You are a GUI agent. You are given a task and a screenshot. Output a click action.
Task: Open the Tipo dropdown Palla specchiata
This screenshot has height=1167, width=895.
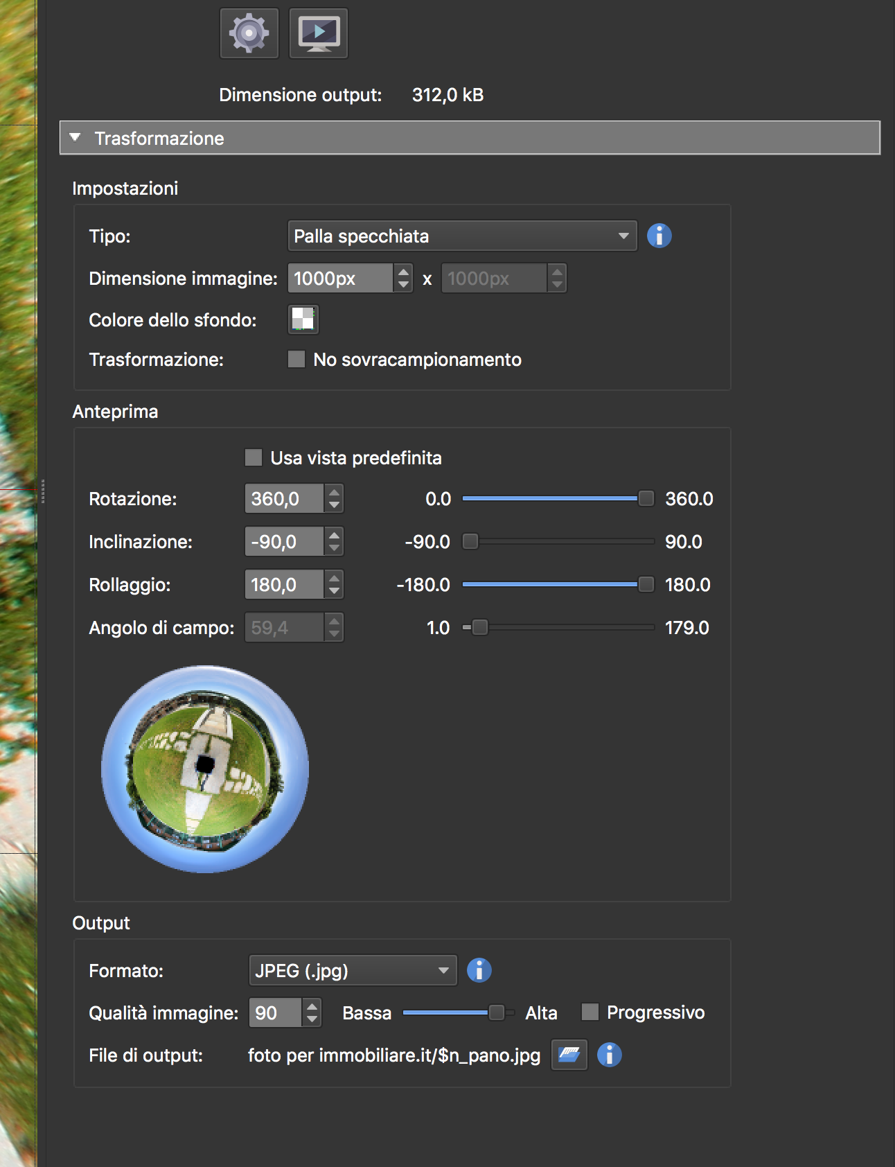(x=462, y=236)
